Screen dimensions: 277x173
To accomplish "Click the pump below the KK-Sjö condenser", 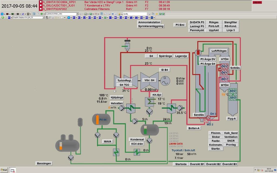I will [149, 111].
